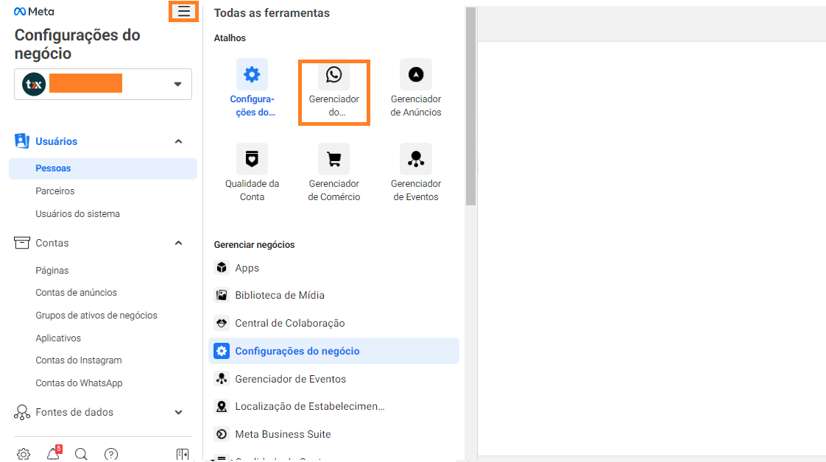This screenshot has width=826, height=462.
Task: Open the hamburger menu icon
Action: click(183, 11)
